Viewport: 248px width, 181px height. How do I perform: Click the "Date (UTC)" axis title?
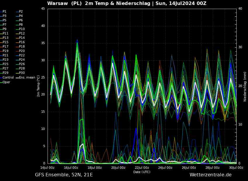coord(142,172)
